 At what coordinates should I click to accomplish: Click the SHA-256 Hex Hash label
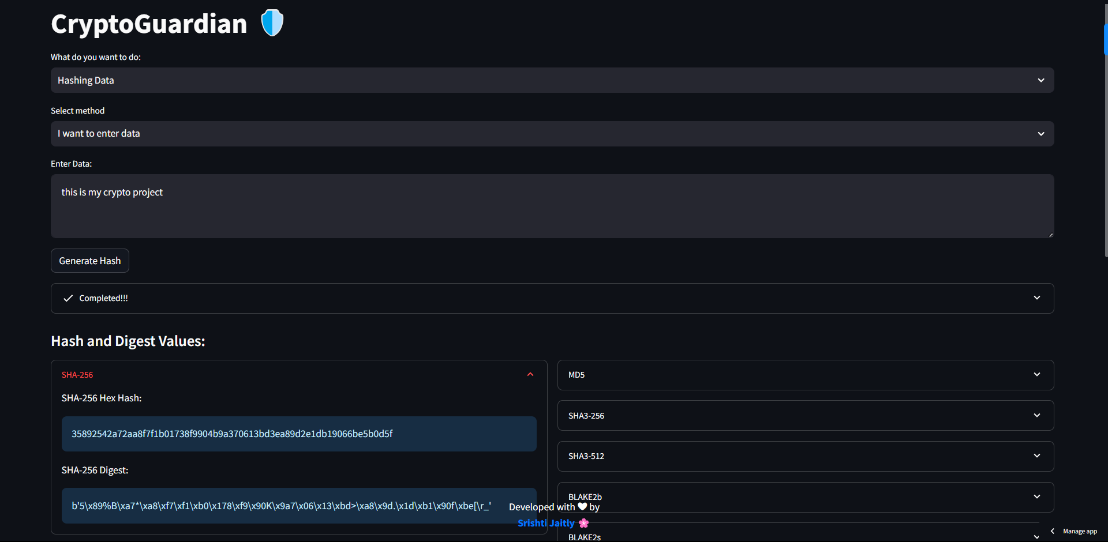[x=102, y=398]
